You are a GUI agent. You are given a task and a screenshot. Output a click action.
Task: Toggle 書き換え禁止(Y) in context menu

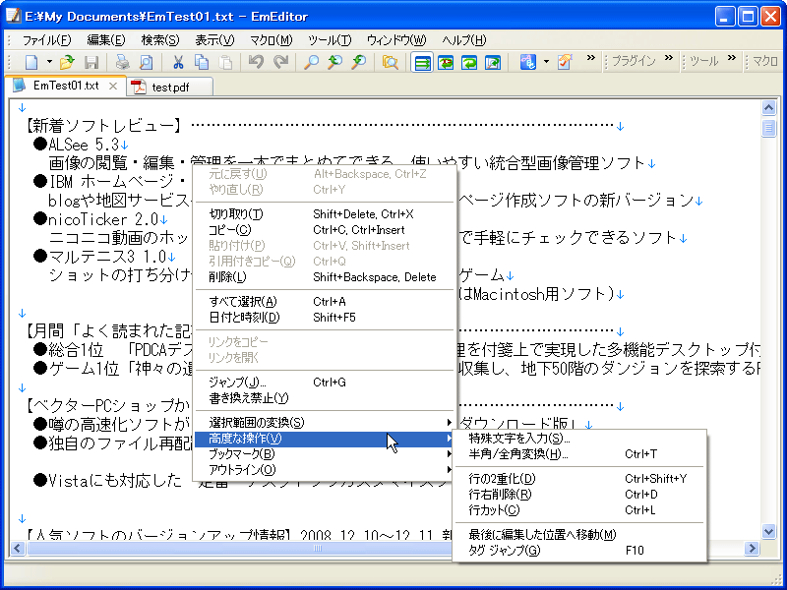pyautogui.click(x=325, y=398)
